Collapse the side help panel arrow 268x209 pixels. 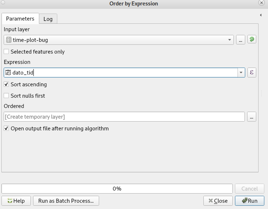tap(260, 15)
